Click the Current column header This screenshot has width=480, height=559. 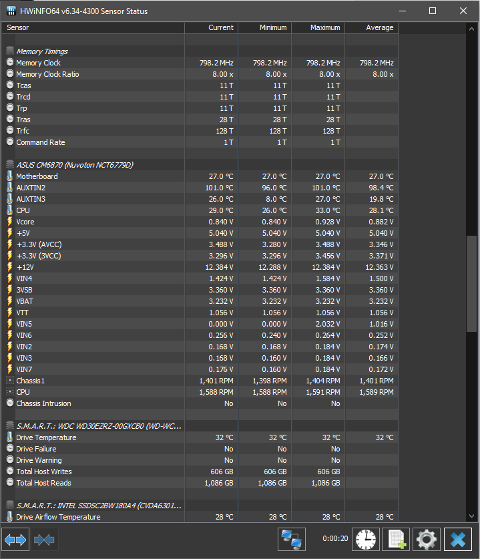pos(212,28)
